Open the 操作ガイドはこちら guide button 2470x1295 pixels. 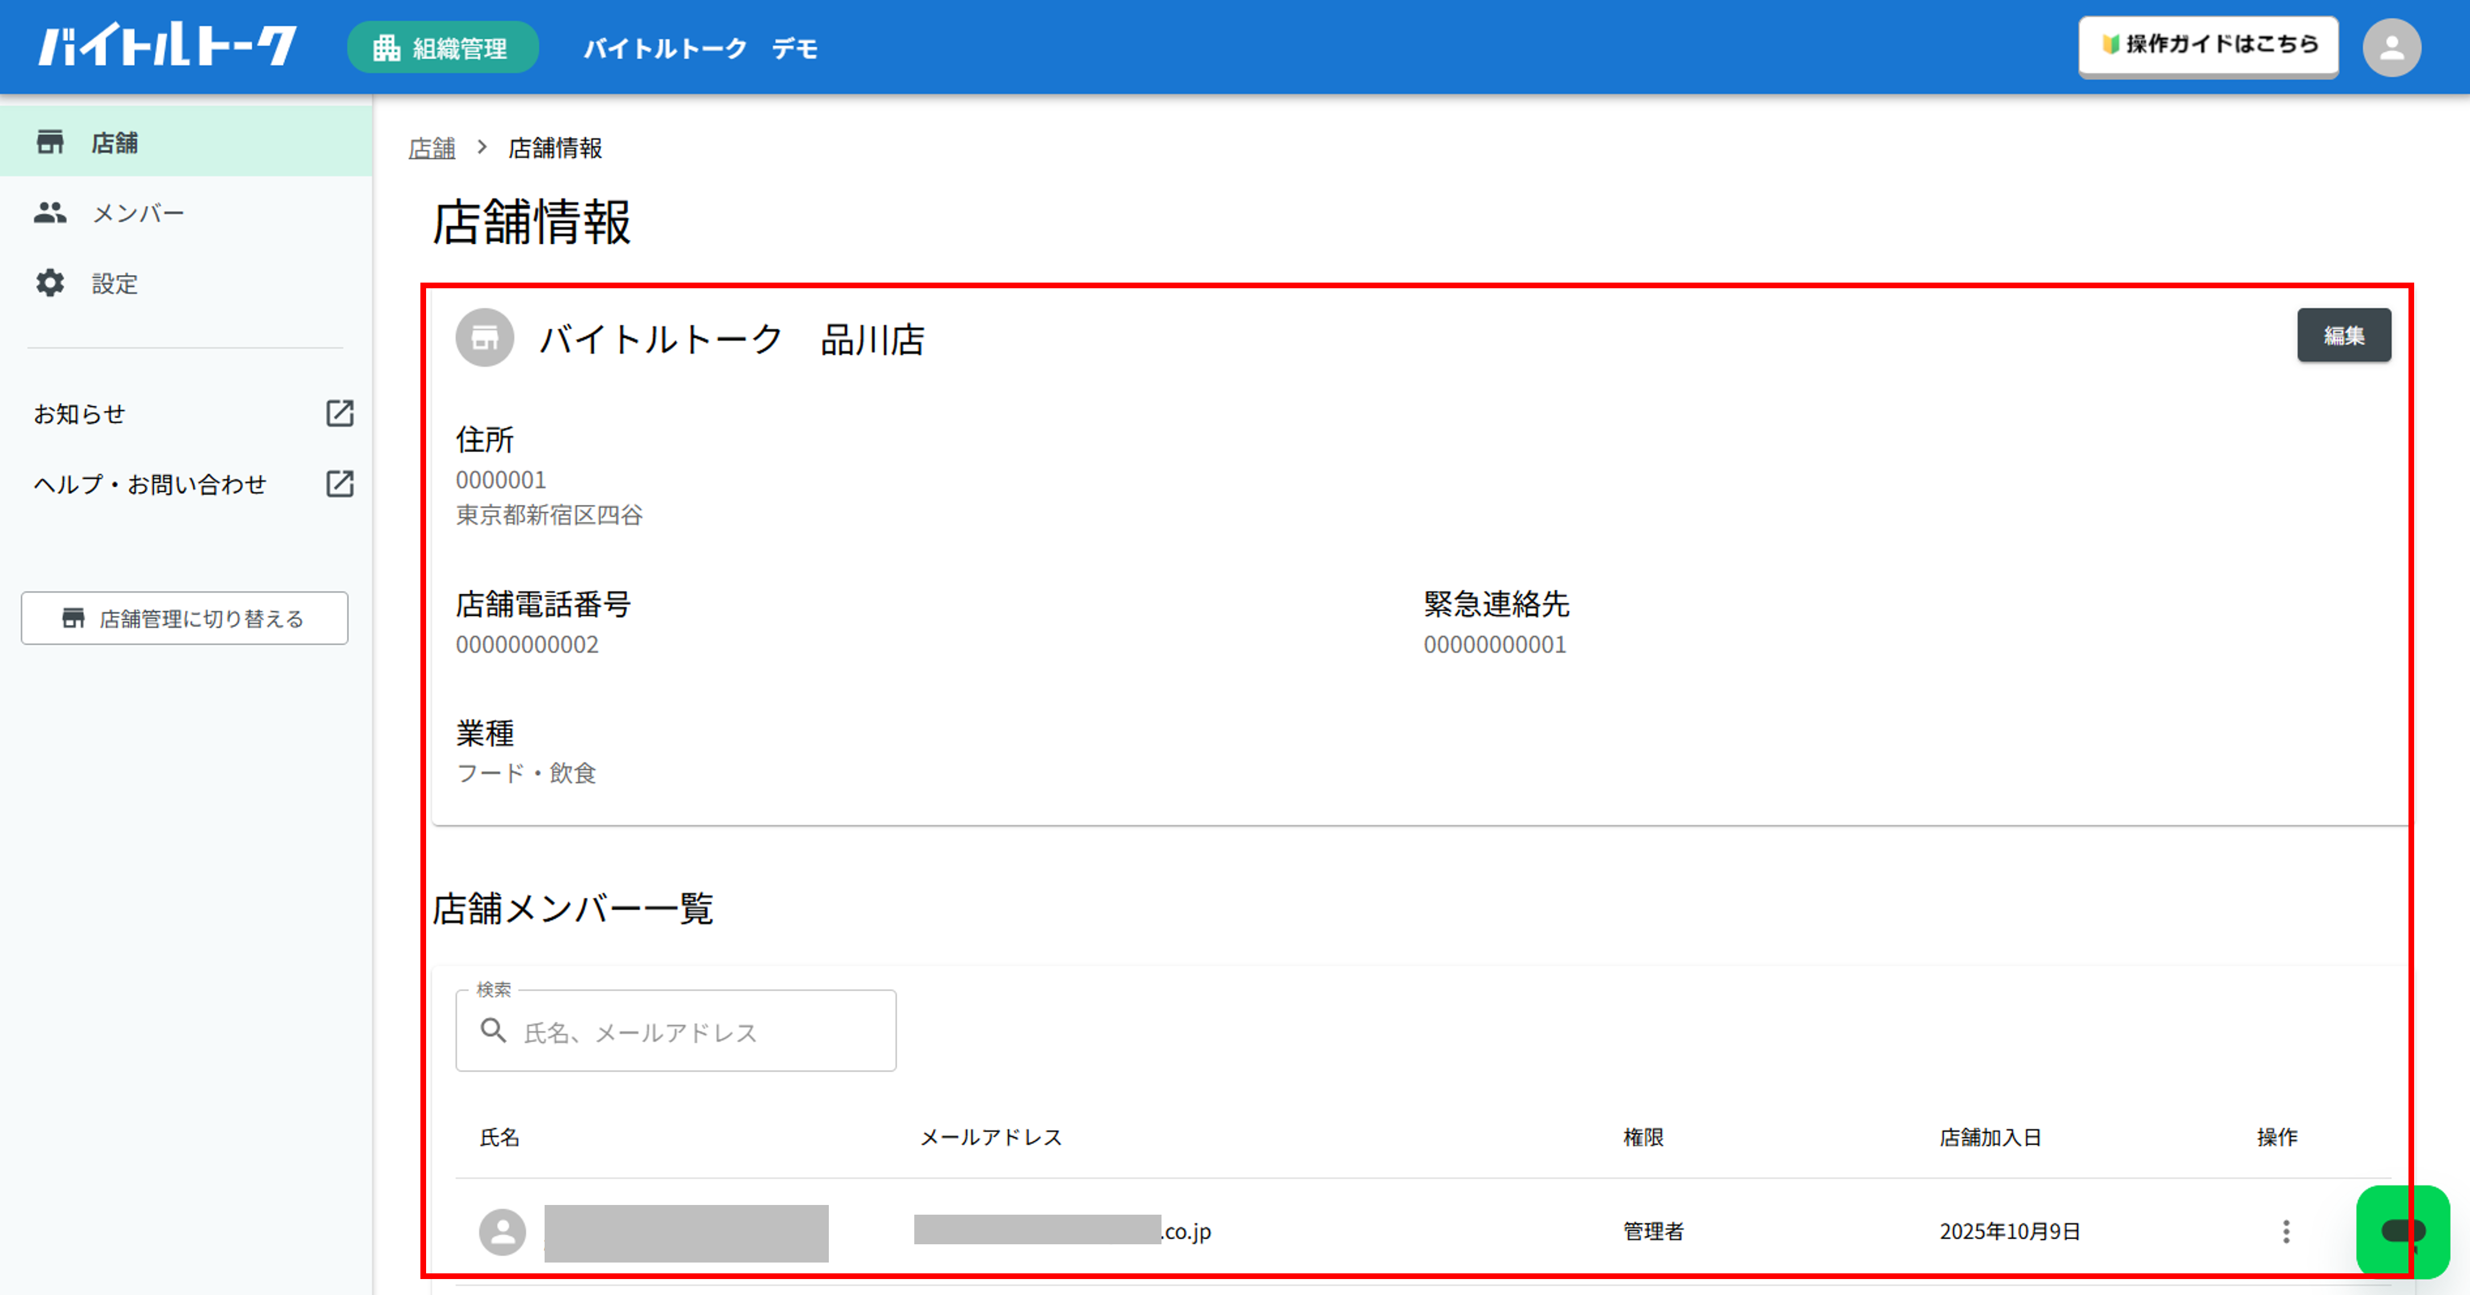(x=2207, y=45)
